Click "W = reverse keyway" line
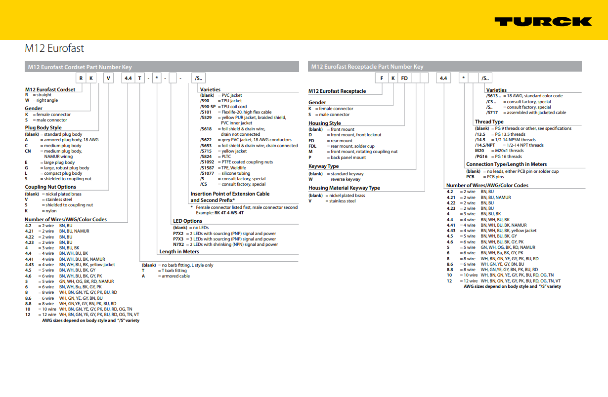Image resolution: width=608 pixels, height=397 pixels. pyautogui.click(x=335, y=179)
